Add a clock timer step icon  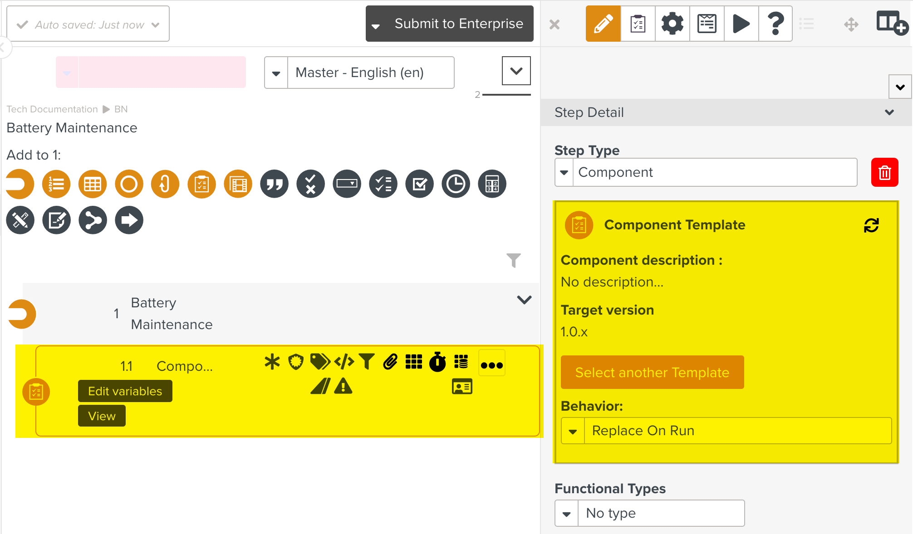(x=456, y=184)
